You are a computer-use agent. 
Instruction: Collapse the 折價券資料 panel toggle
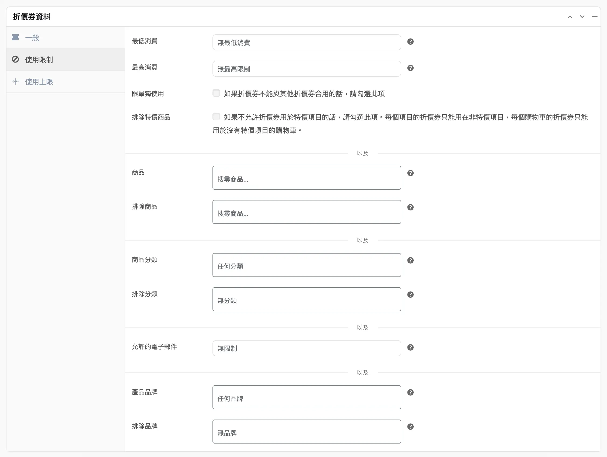click(594, 17)
